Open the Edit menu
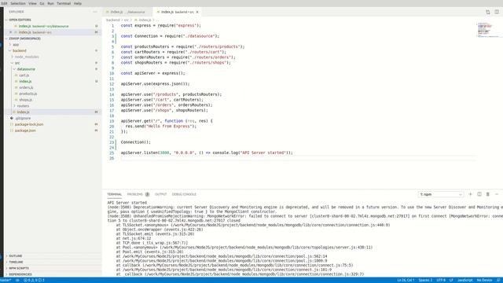This screenshot has height=283, width=503. pos(4,3)
